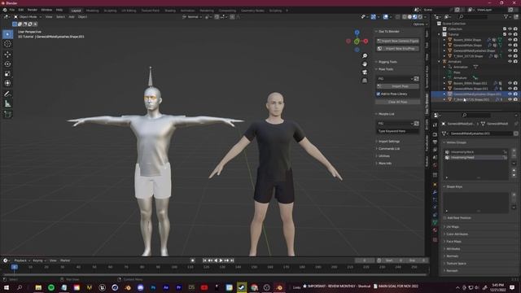Image resolution: width=521 pixels, height=293 pixels.
Task: Hide Genesis8Male Eyelashes Shape.001 in viewport
Action: [510, 94]
